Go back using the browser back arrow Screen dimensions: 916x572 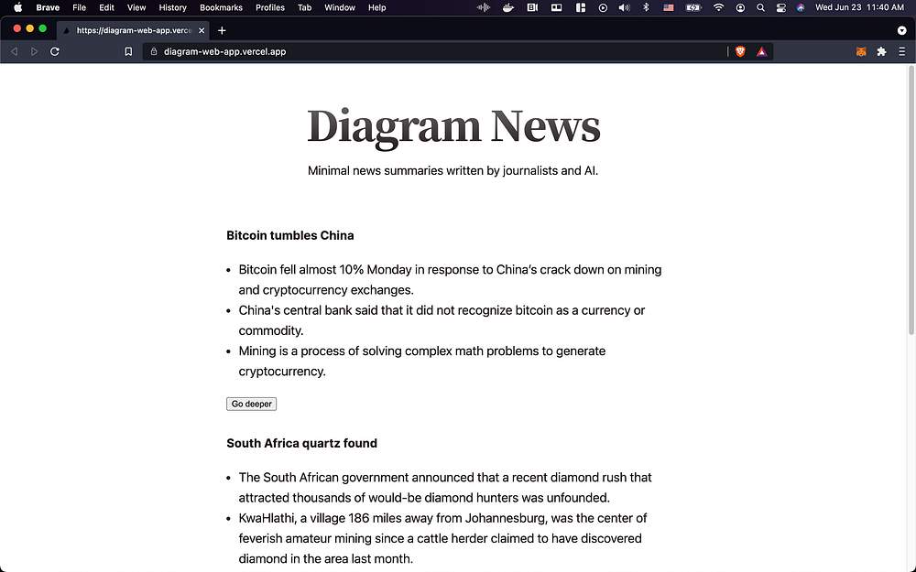[x=15, y=51]
